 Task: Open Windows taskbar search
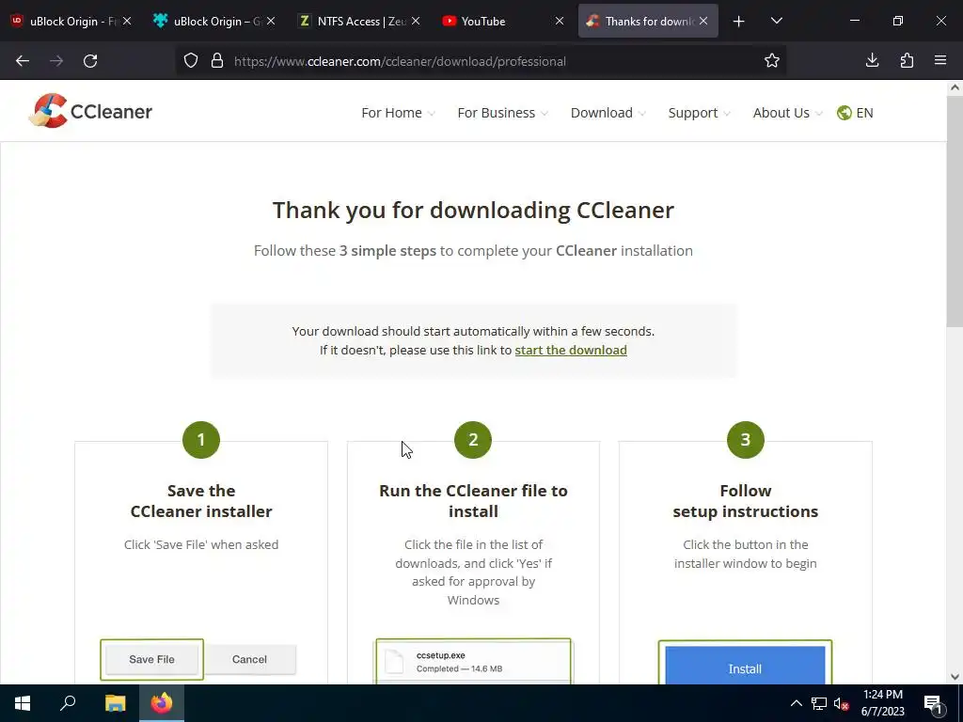coord(68,702)
